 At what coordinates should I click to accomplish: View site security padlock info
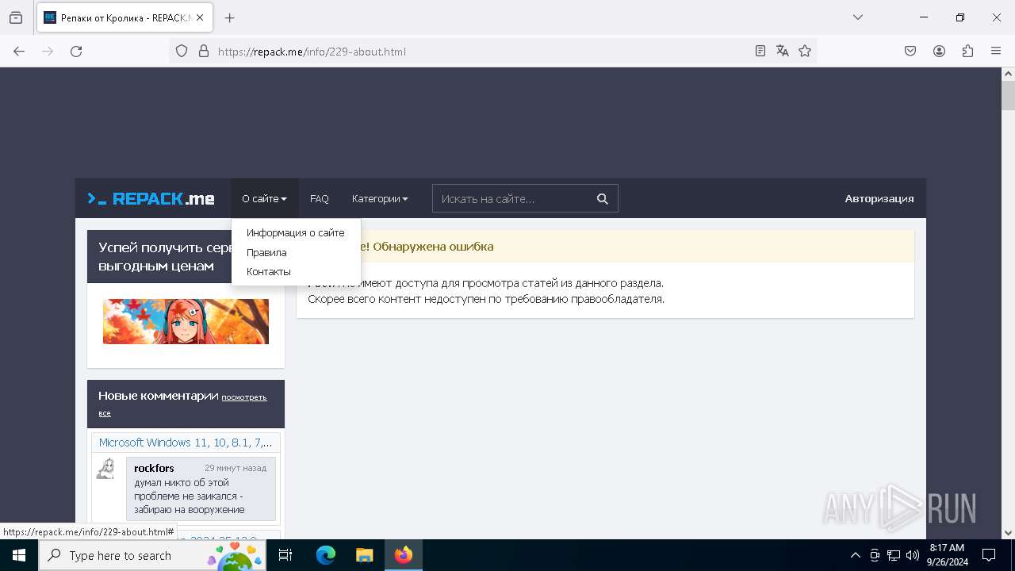coord(204,51)
